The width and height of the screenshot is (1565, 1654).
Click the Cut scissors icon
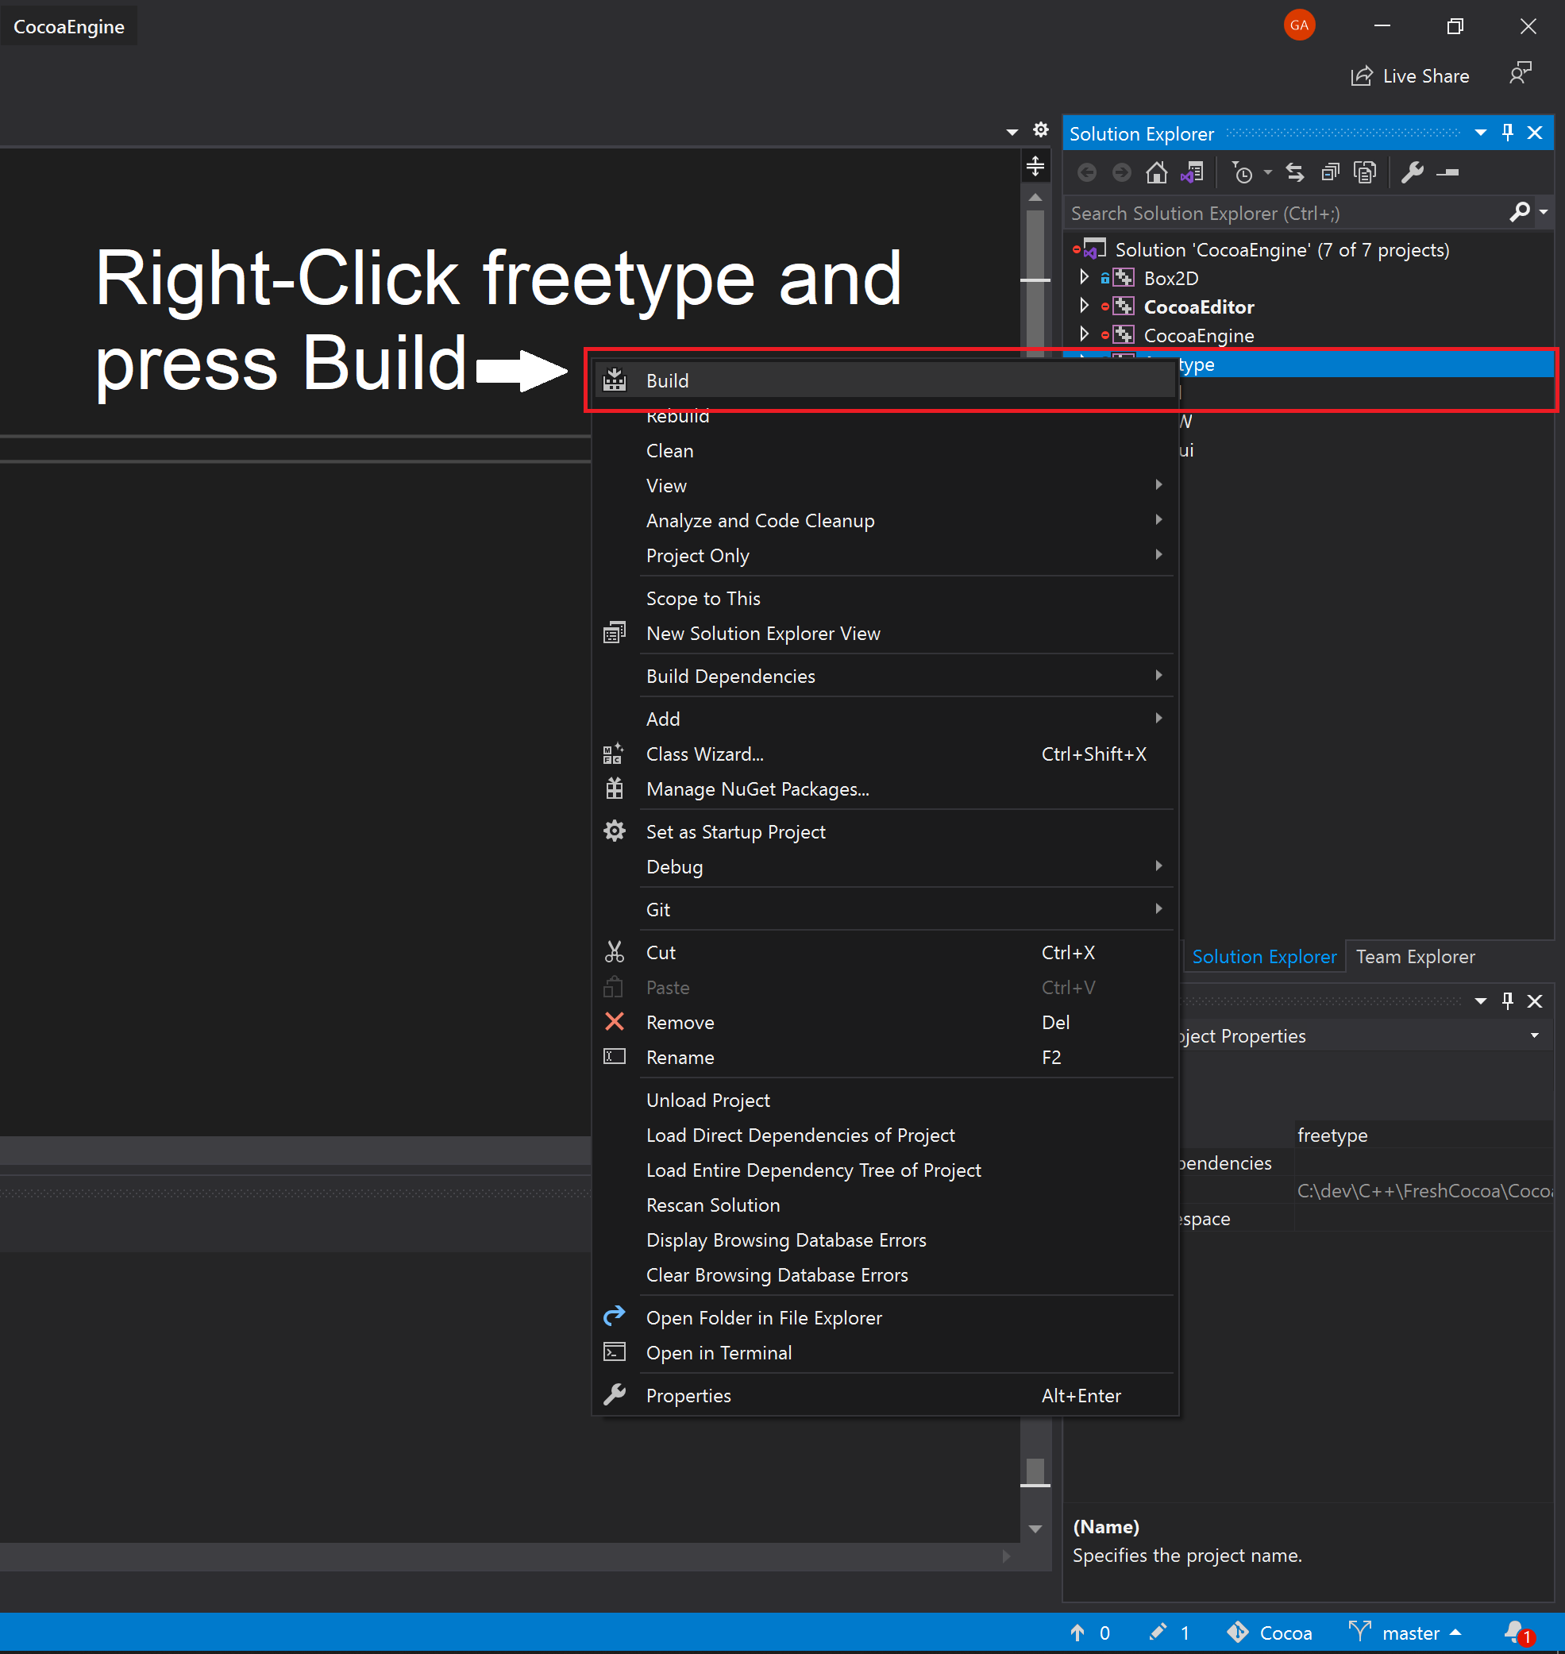(614, 952)
